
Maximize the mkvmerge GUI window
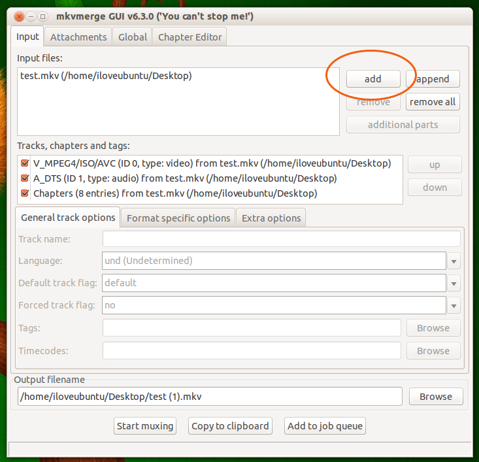[42, 16]
